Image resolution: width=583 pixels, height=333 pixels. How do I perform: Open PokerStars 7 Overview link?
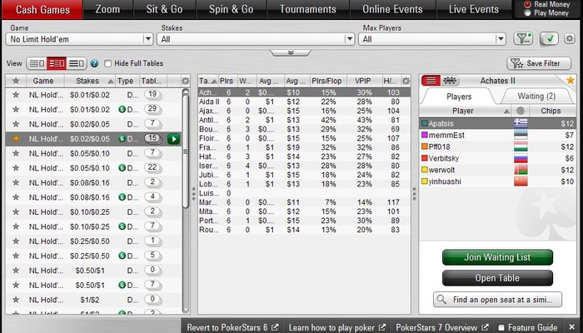(x=441, y=327)
